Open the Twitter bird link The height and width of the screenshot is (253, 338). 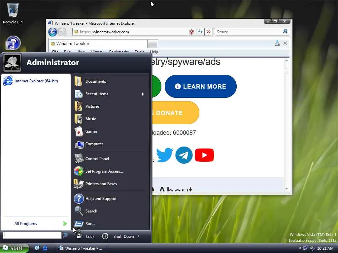point(164,155)
